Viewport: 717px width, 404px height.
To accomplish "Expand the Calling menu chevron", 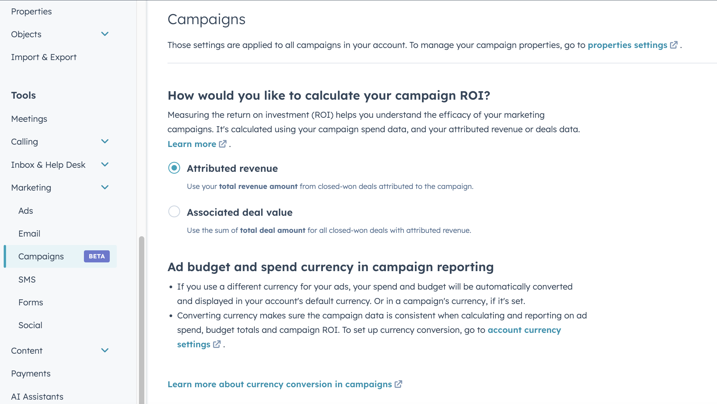I will coord(105,141).
